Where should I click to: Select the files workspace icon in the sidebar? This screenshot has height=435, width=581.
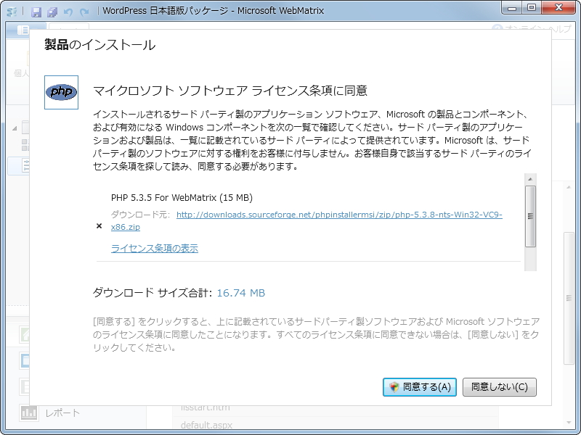tap(23, 386)
